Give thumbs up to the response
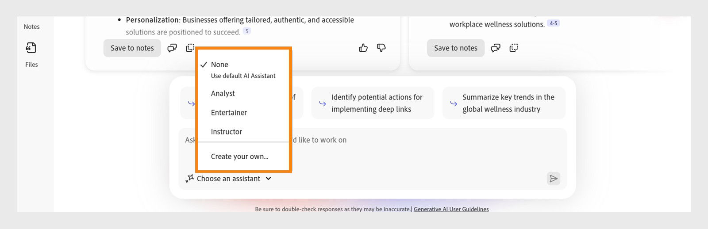 coord(363,48)
